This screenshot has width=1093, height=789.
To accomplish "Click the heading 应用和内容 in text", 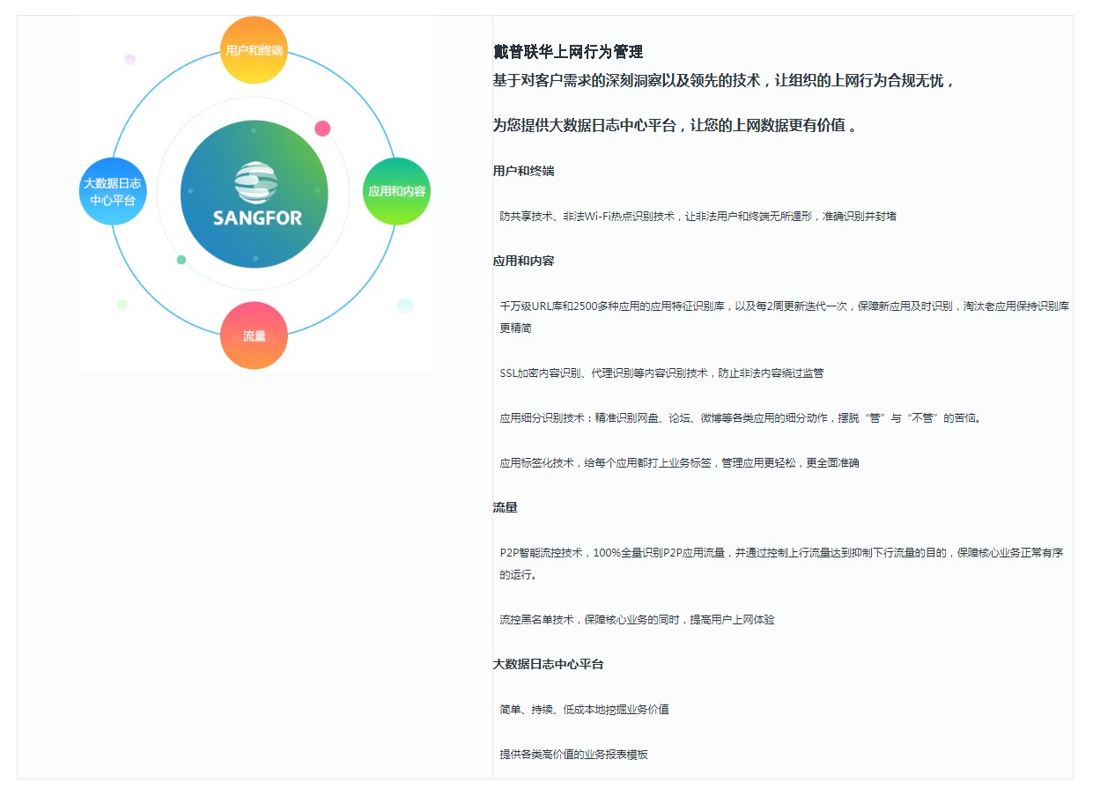I will click(523, 261).
